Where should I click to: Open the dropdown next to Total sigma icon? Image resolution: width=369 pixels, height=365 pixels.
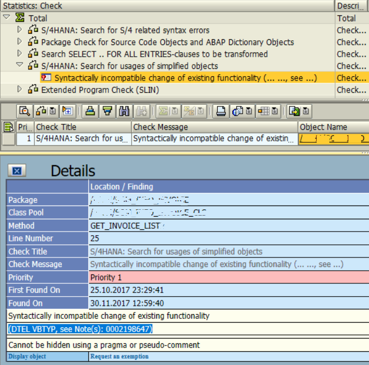coord(175,111)
